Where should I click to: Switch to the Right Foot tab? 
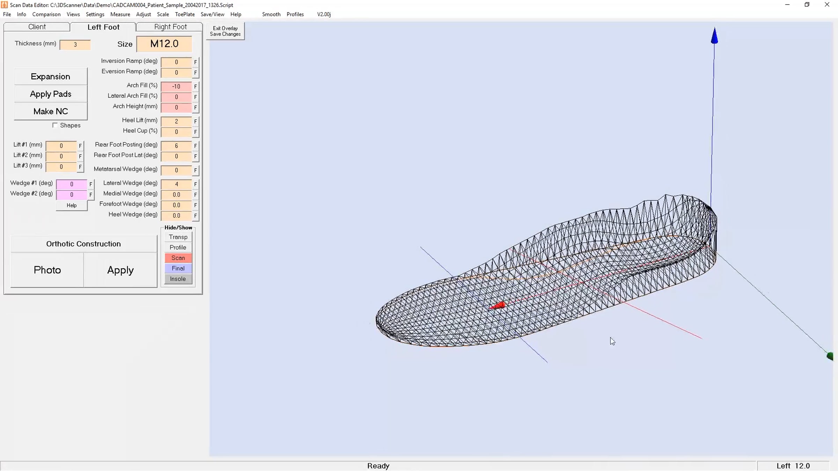point(170,27)
